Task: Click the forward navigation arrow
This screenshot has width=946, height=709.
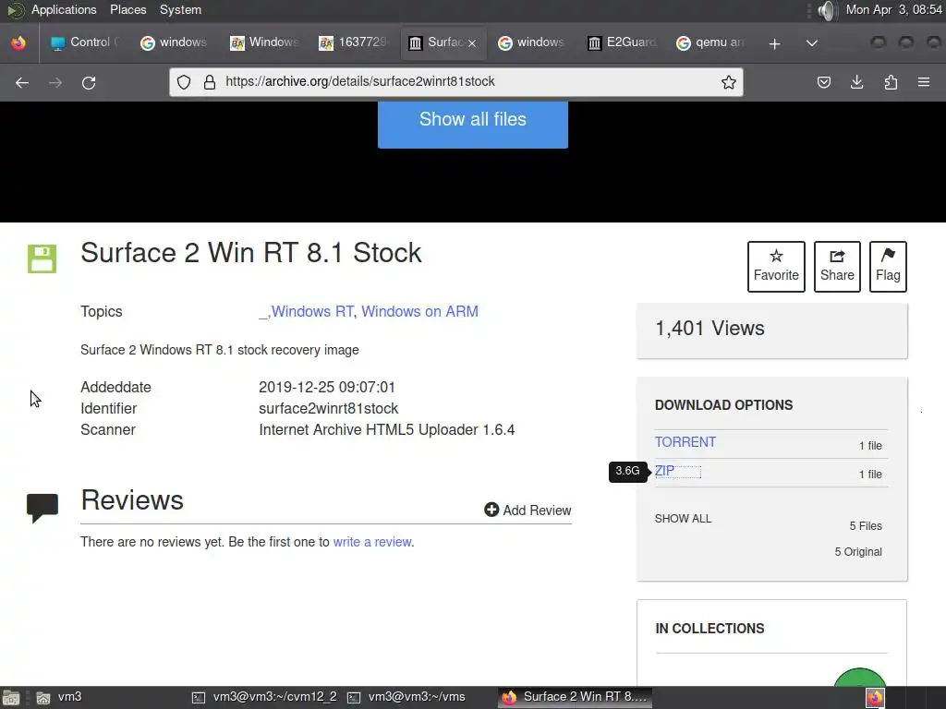Action: coord(55,82)
